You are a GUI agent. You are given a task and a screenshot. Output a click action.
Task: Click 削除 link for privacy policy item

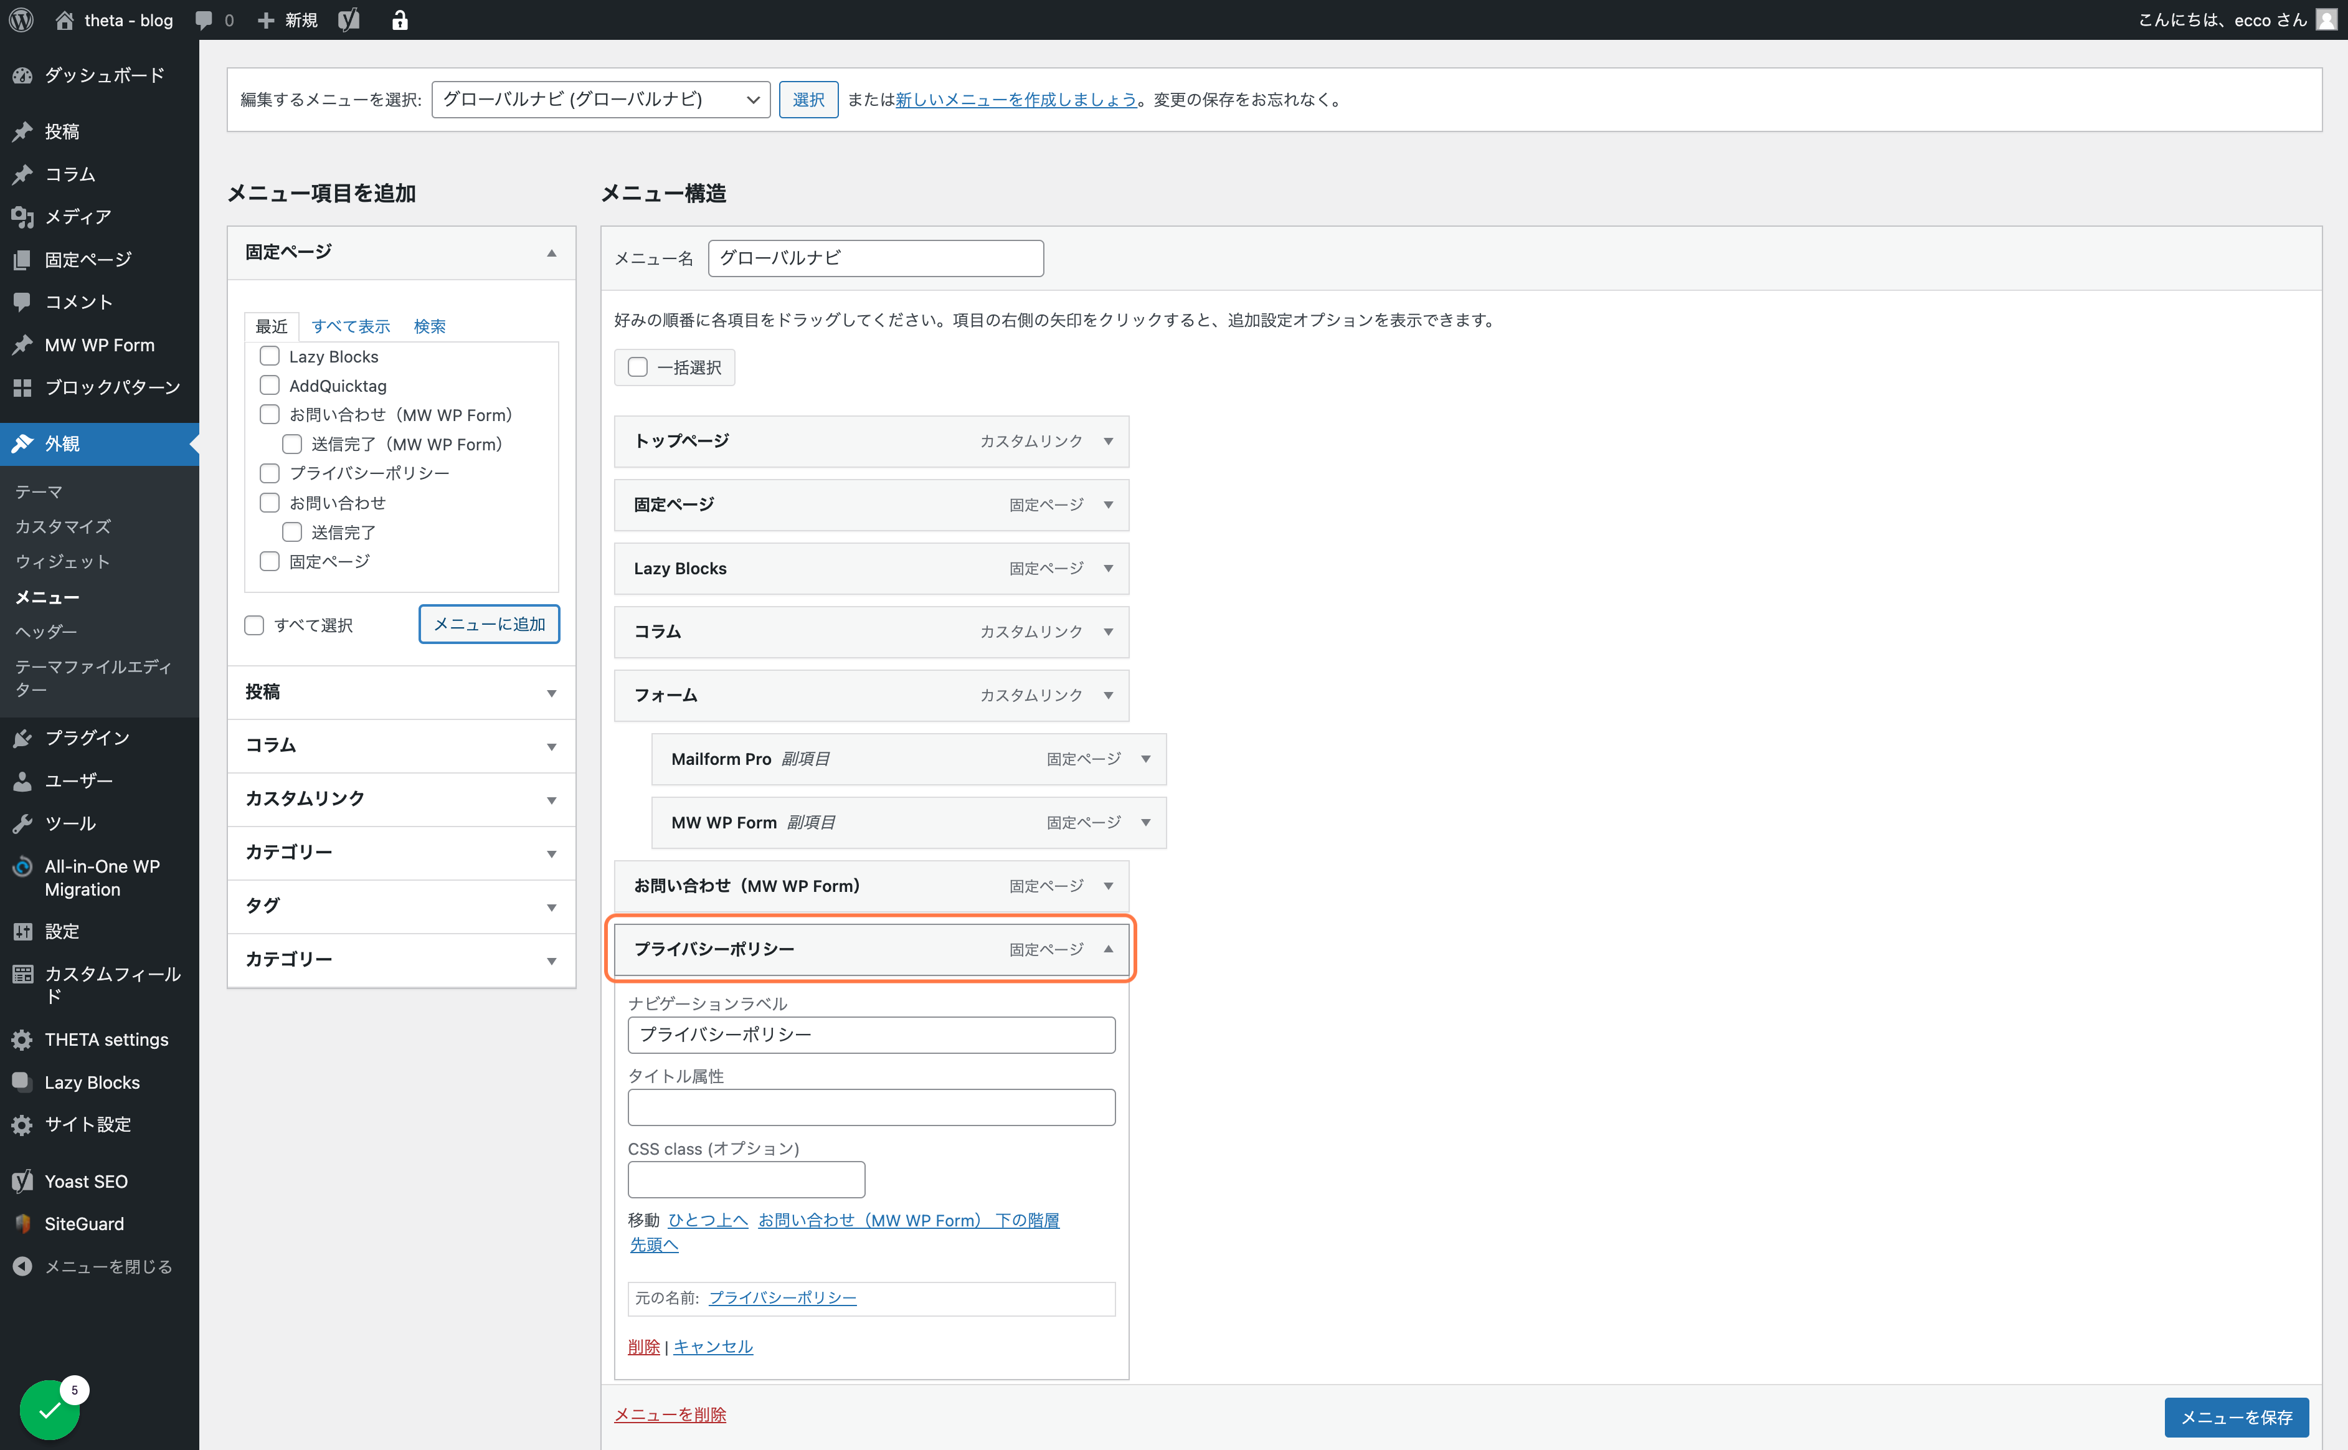pos(643,1347)
